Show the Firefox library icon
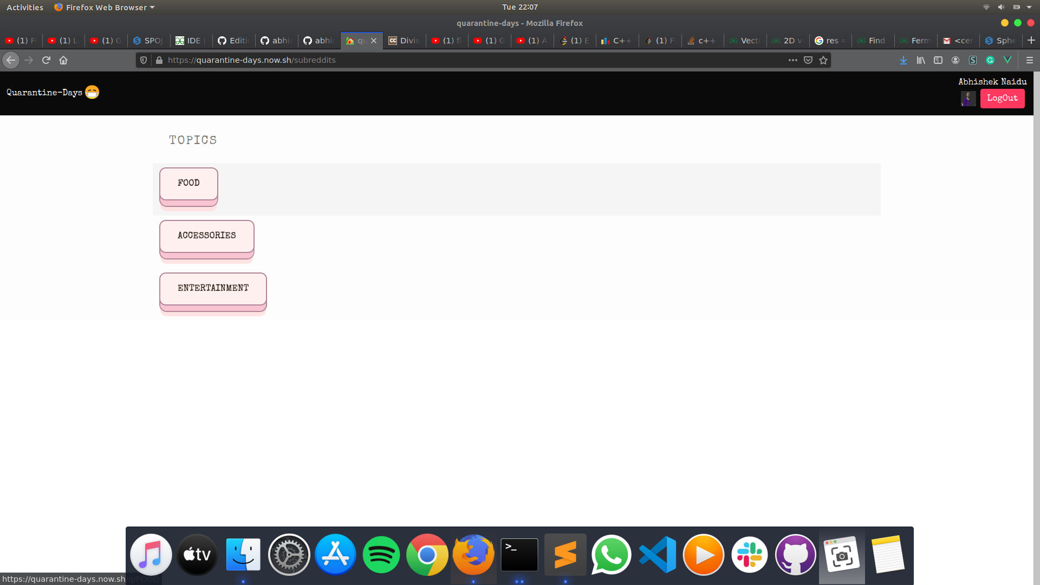The width and height of the screenshot is (1040, 585). (x=921, y=60)
